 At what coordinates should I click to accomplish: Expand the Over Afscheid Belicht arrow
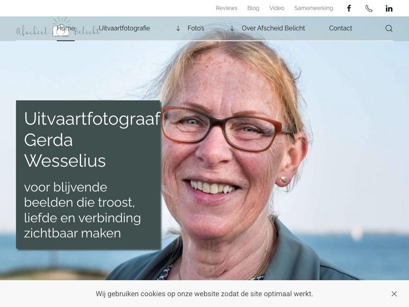(x=232, y=28)
